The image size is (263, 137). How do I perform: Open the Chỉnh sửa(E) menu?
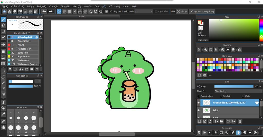[18, 6]
